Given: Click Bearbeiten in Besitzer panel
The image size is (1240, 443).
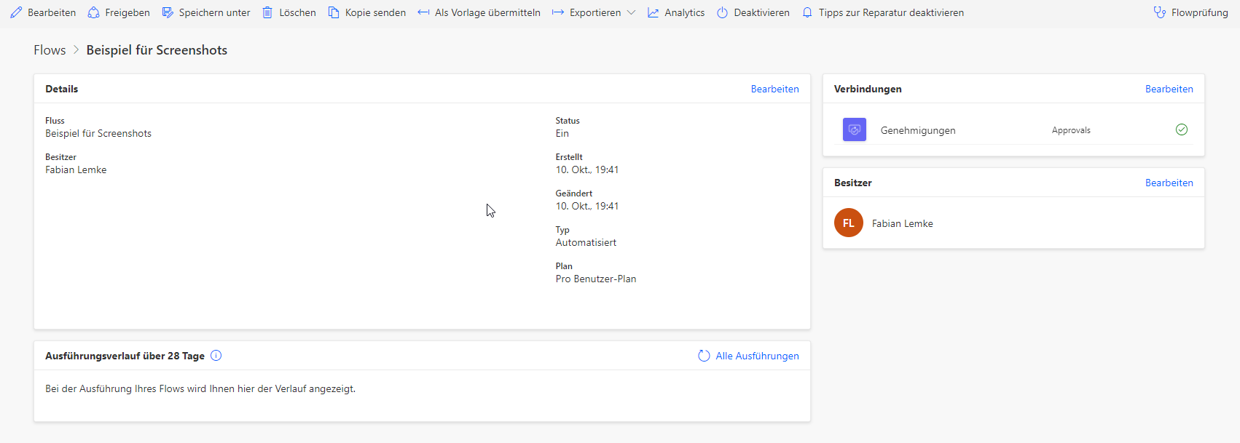Looking at the screenshot, I should (1169, 183).
